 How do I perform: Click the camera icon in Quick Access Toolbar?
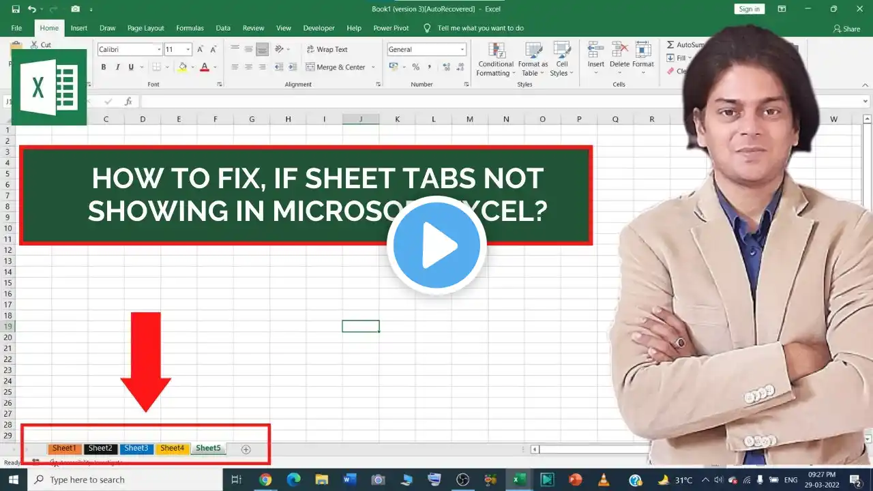tap(75, 9)
